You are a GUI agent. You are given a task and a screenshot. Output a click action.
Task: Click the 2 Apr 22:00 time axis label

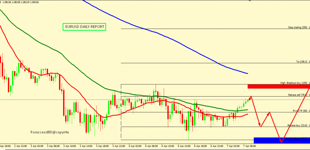[21, 147]
